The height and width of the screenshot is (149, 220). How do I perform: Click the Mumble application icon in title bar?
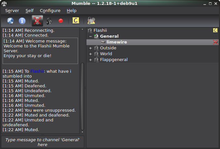pos(4,4)
